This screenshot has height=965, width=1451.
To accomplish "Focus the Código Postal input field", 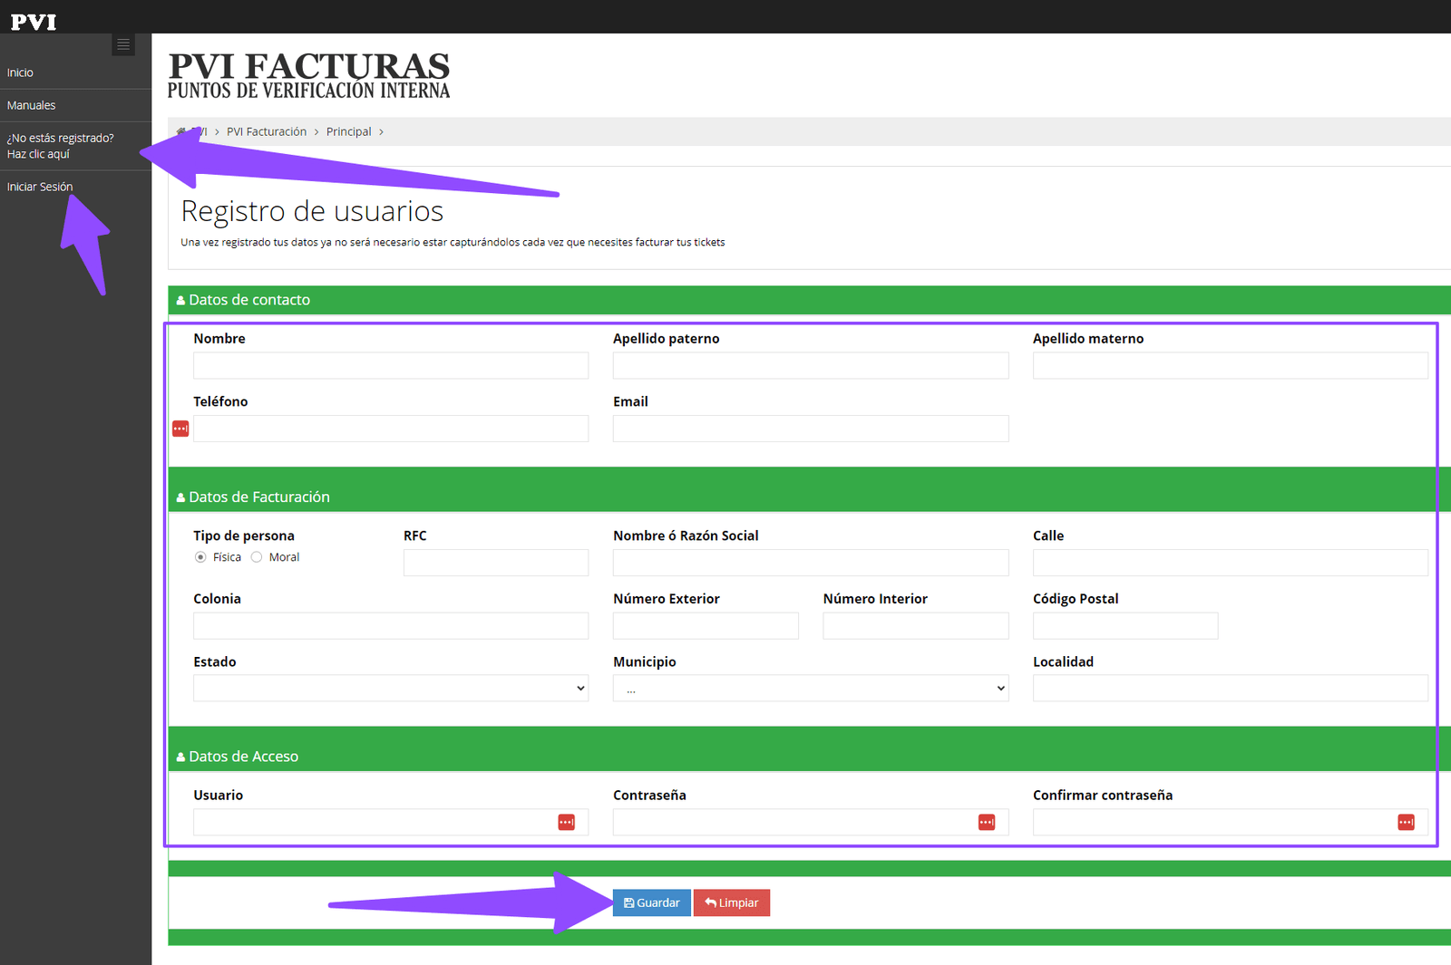I will point(1125,626).
